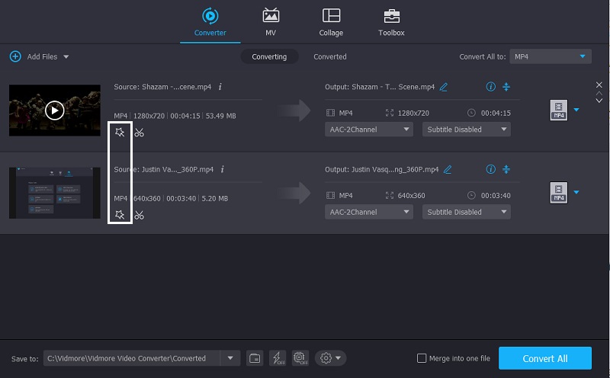Toggle the hardware acceleration lightning icon
Viewport: 610px width, 378px height.
pyautogui.click(x=278, y=358)
